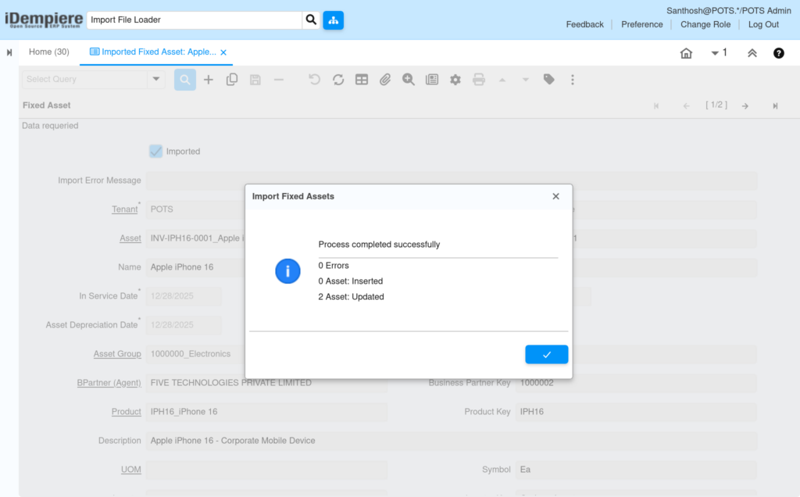This screenshot has height=497, width=800.
Task: Open the label tag icon
Action: [549, 80]
